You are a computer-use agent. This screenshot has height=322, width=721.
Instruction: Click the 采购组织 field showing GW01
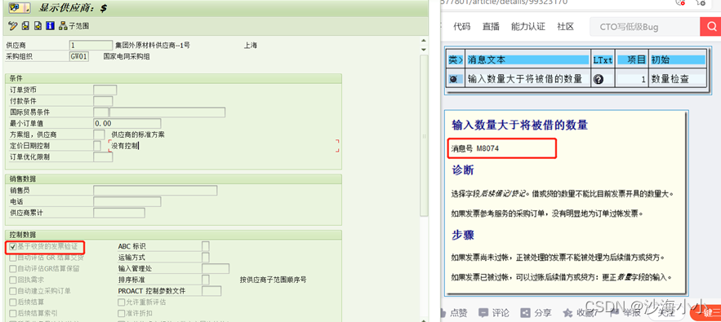79,56
